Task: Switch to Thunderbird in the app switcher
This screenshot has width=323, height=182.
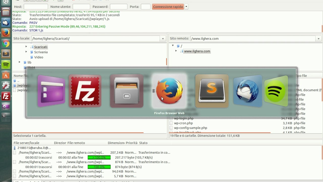Action: pos(248,91)
